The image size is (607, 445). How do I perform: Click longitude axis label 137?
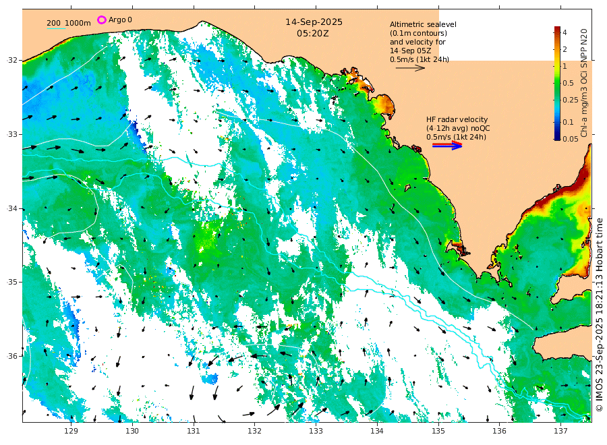(x=560, y=431)
